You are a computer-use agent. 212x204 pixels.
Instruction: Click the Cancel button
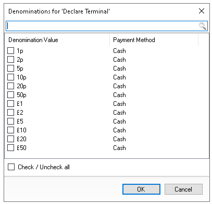tap(183, 189)
